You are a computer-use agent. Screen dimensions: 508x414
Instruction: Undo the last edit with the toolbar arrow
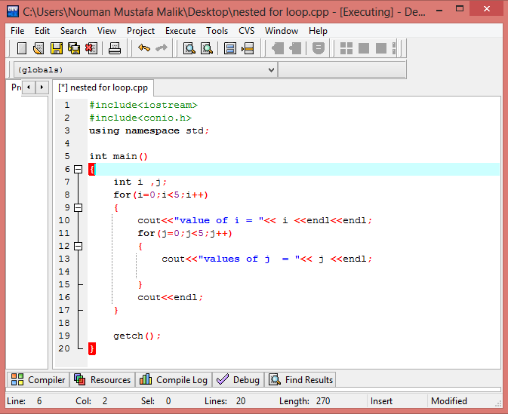[x=144, y=48]
